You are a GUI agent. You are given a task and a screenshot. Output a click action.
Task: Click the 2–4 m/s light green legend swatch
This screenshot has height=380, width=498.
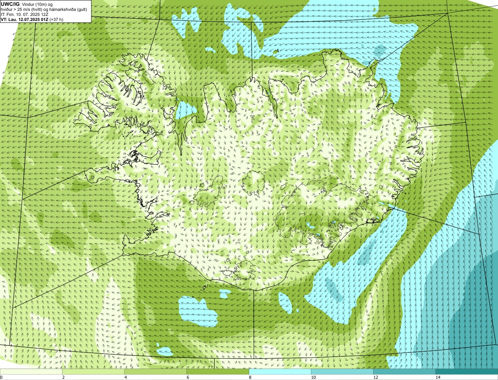click(93, 371)
